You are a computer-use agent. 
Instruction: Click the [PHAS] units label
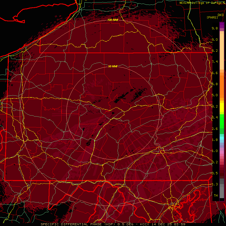212,17
